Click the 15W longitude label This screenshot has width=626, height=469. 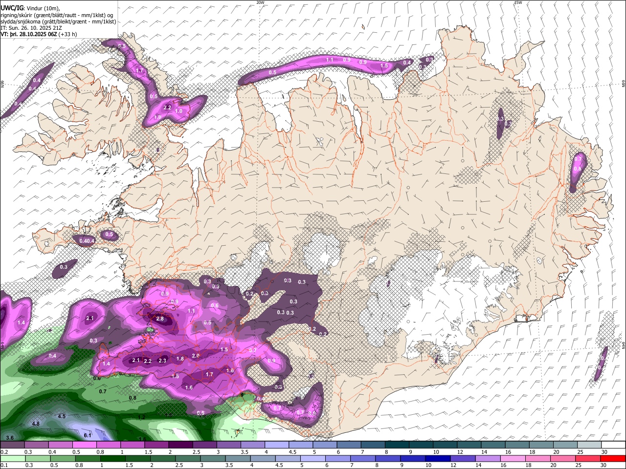518,2
